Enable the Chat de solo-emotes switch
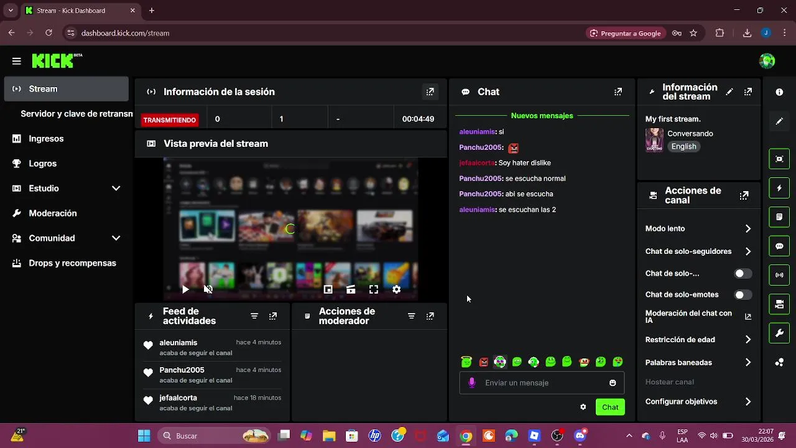This screenshot has height=448, width=796. point(743,295)
